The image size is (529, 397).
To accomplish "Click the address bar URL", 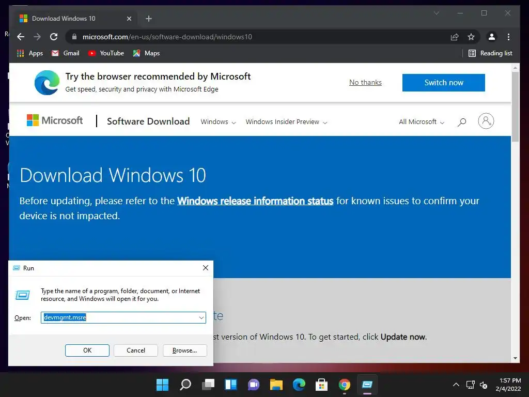I will [167, 37].
